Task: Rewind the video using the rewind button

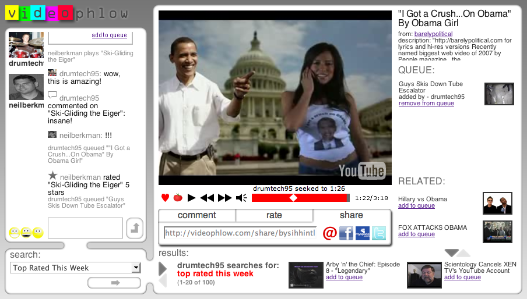Action: (207, 198)
